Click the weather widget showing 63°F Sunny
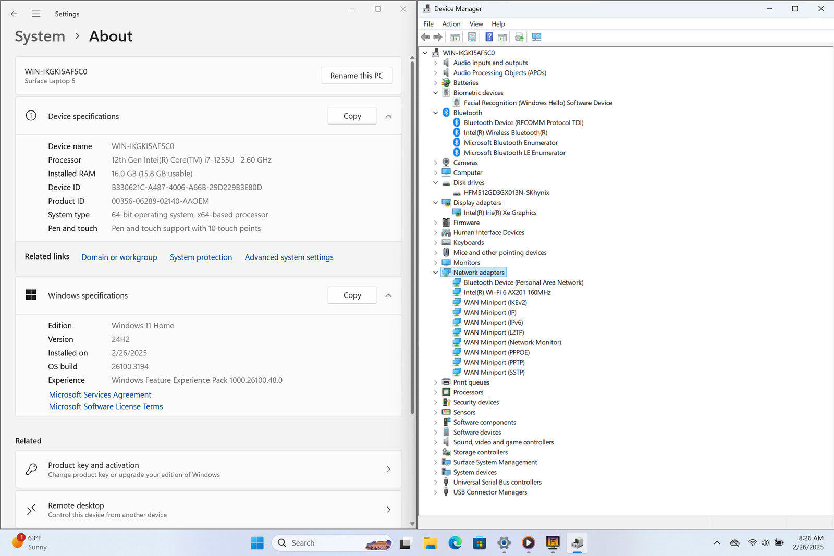834x556 pixels. pos(30,542)
